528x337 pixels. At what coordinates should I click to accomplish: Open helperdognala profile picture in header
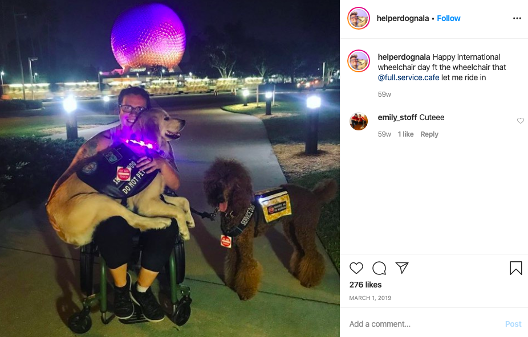pos(359,18)
